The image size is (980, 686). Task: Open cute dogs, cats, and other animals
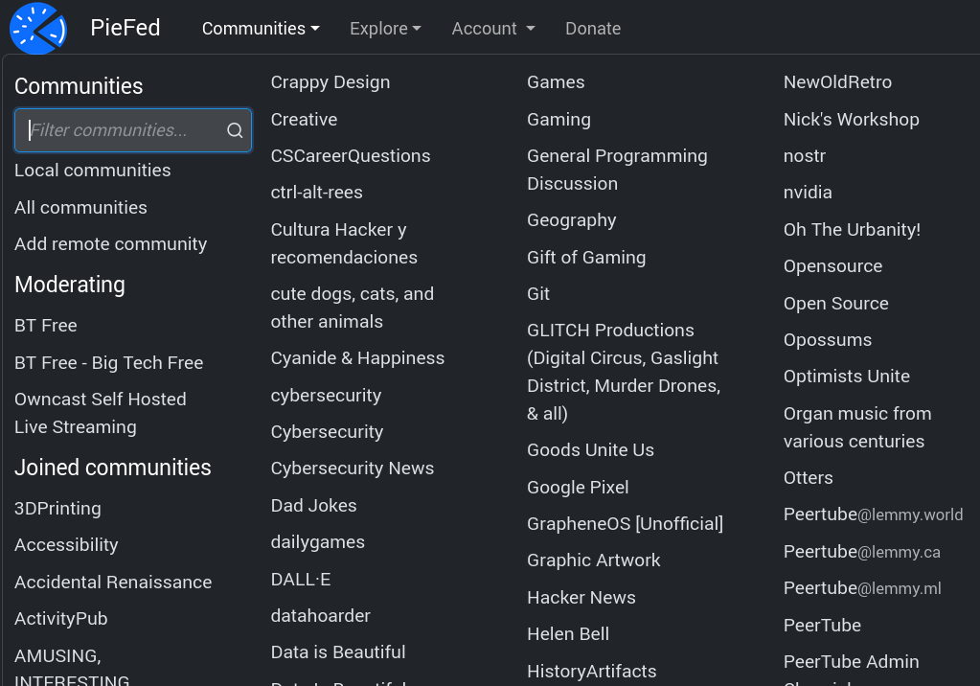coord(352,308)
